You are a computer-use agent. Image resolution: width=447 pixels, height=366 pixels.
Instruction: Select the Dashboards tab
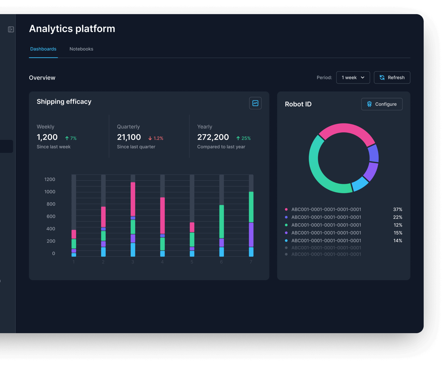point(43,49)
